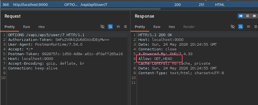Select side-by-side layout icon
The image size is (258, 105).
[241, 16]
